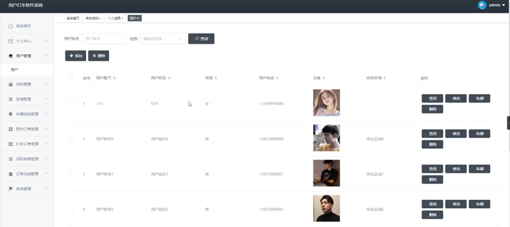Viewport: 510px width, 227px height.
Task: Click the 用户账号 search input field
Action: coord(104,39)
